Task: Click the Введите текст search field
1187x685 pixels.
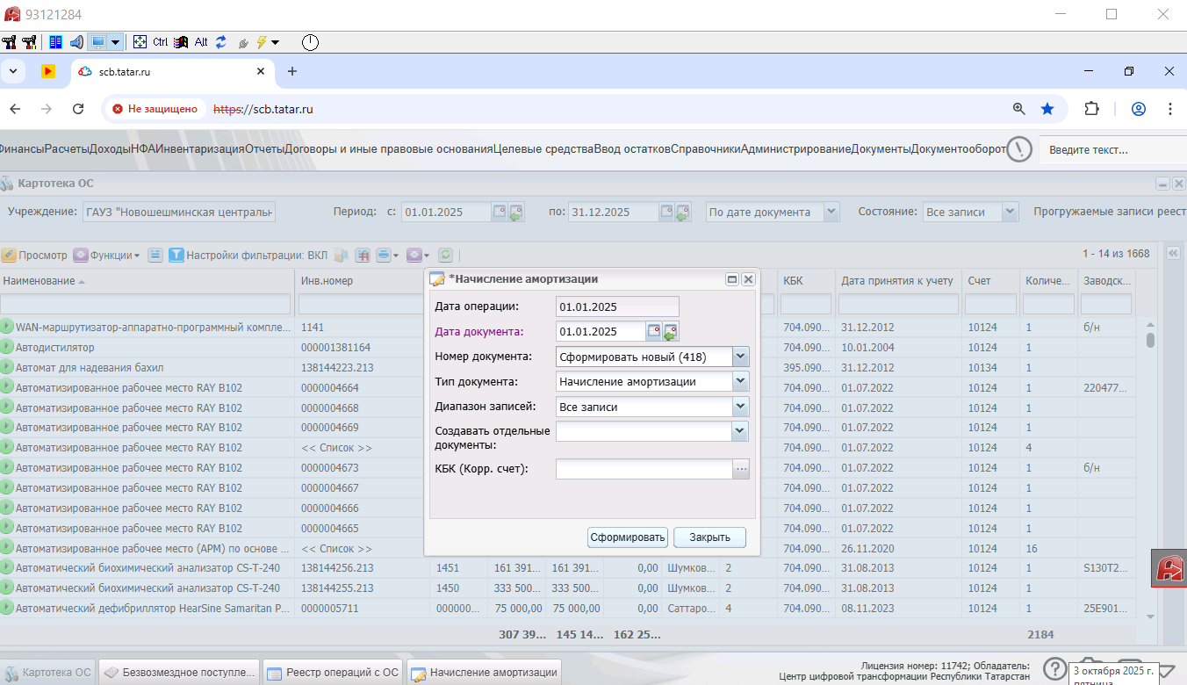Action: pyautogui.click(x=1111, y=150)
